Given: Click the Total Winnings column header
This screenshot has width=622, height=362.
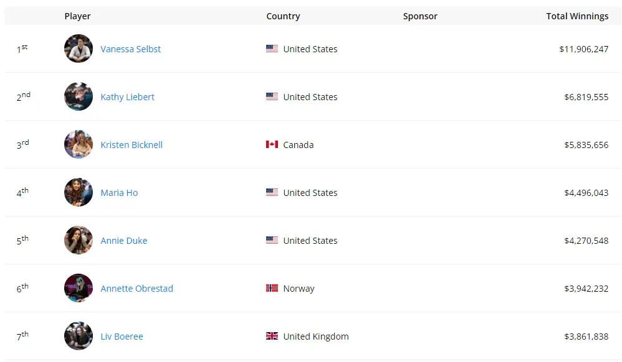Looking at the screenshot, I should [x=577, y=16].
